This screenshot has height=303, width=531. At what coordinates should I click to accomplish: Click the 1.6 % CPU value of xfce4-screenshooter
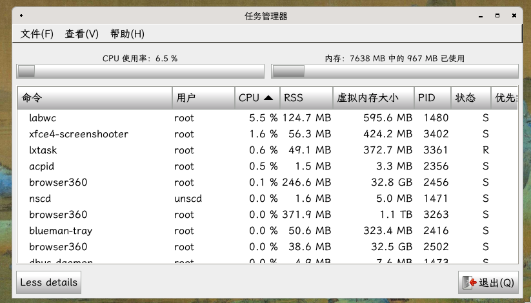click(x=263, y=134)
